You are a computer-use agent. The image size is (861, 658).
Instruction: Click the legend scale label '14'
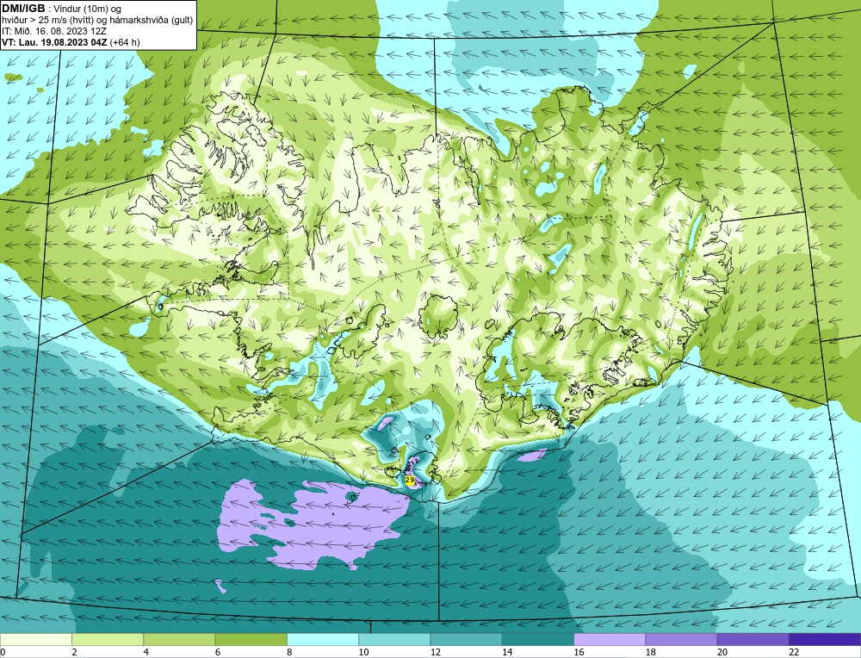(x=507, y=653)
